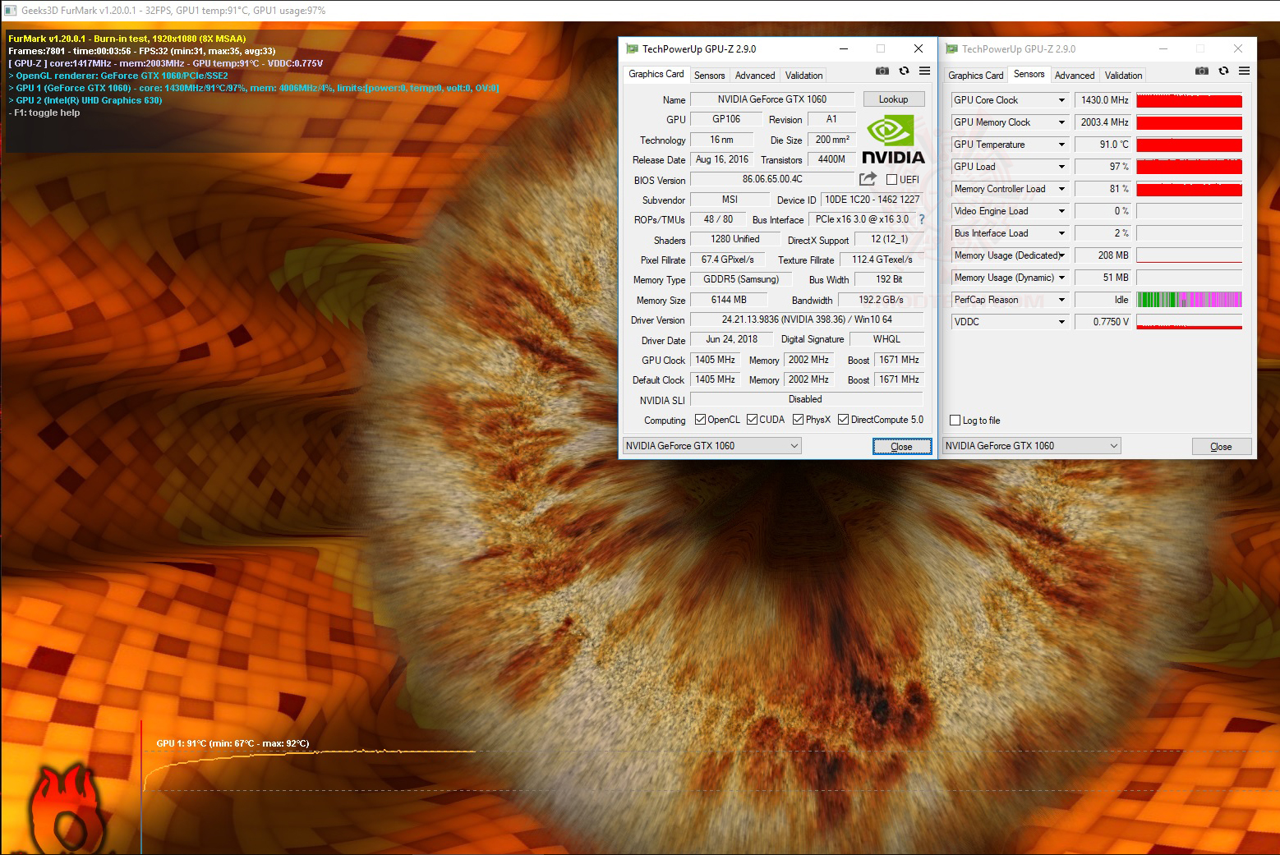Viewport: 1280px width, 855px height.
Task: Open the hamburger menu in the Graphics Card window
Action: 924,71
